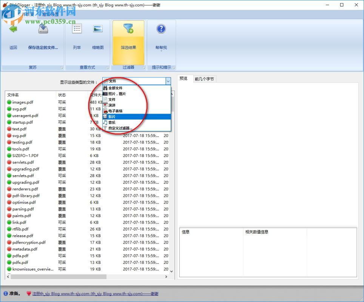Click red status dot of optimise.pdf
Image resolution: width=364 pixels, height=302 pixels.
click(9, 202)
